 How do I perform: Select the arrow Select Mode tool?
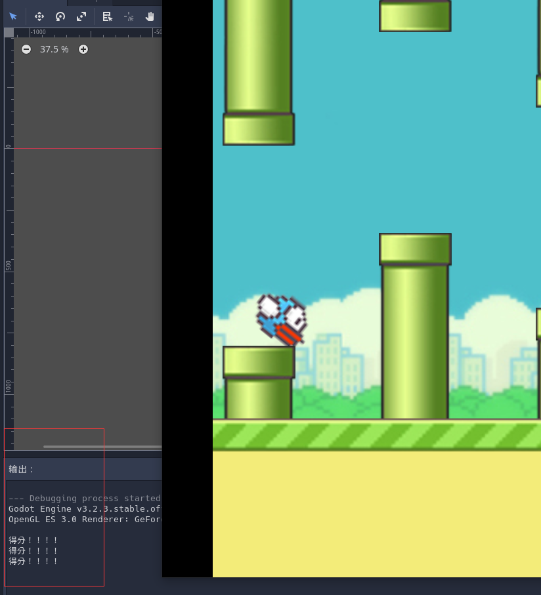(x=13, y=16)
